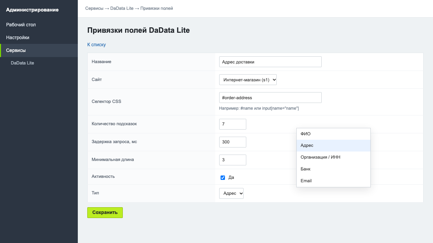
Task: Click the Сохранить button
Action: point(105,213)
